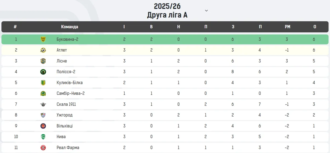
Task: Sort by the Команда column header
Action: 70,27
